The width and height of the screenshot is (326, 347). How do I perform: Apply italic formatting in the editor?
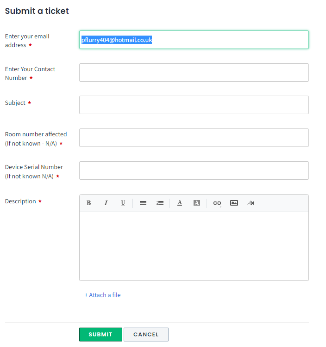106,203
